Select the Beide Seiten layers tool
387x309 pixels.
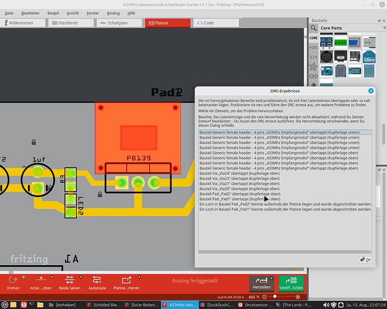coord(69,282)
